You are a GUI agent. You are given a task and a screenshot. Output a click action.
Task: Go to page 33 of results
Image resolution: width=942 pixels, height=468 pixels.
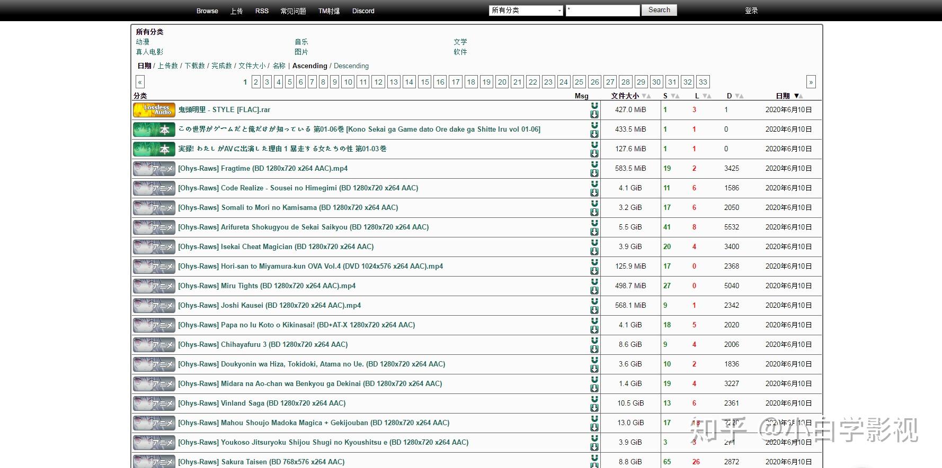[x=703, y=82]
